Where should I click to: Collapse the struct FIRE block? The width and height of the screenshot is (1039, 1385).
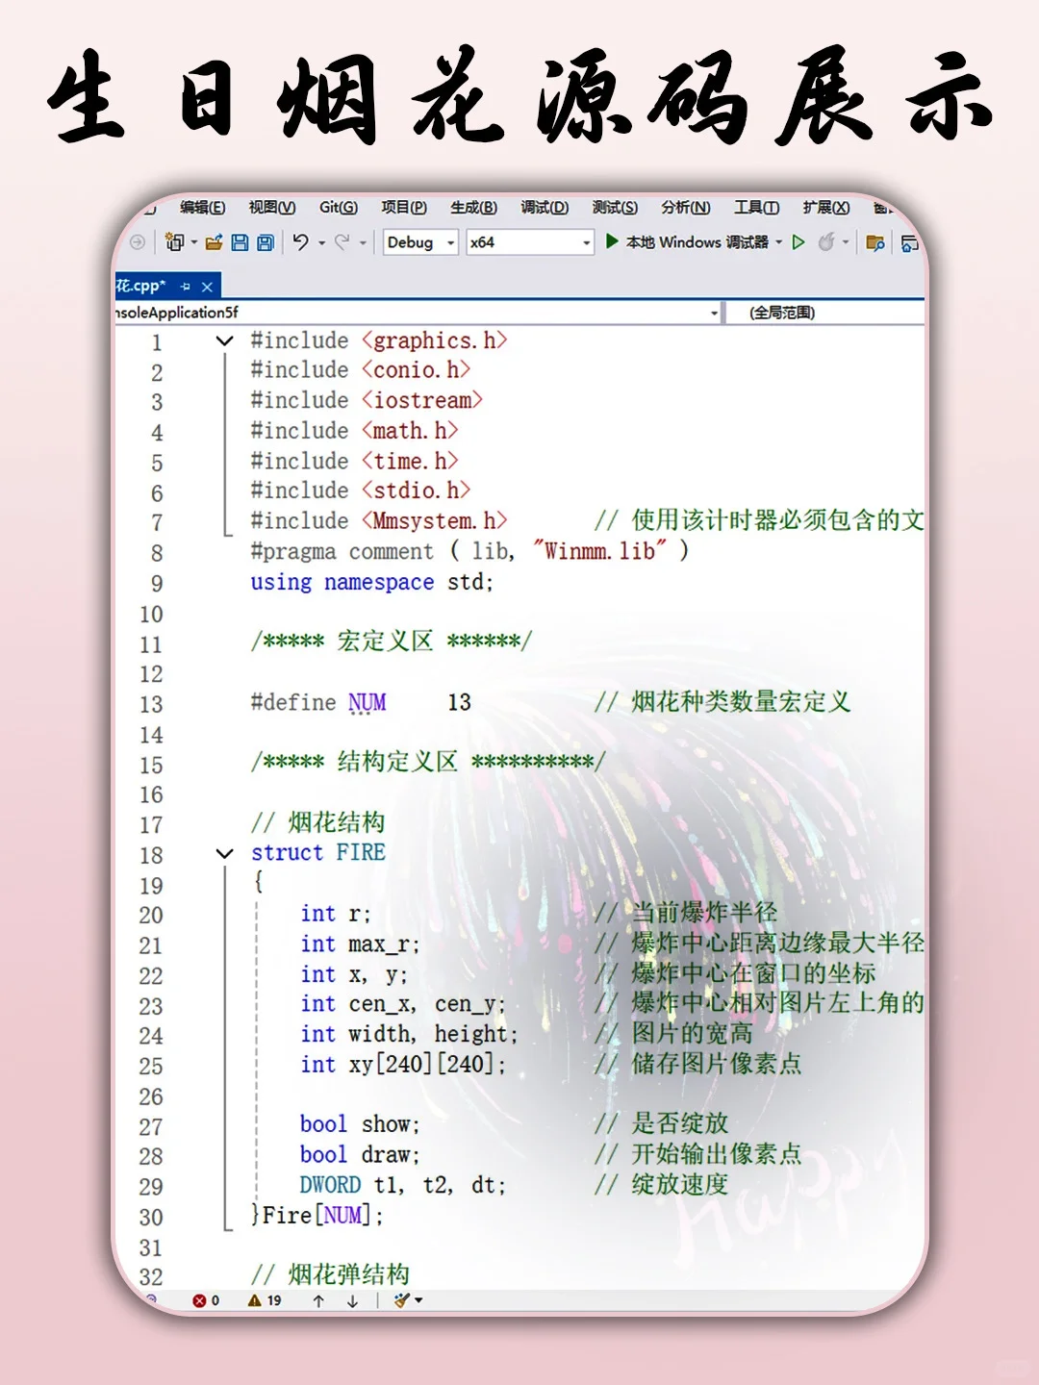pyautogui.click(x=225, y=853)
